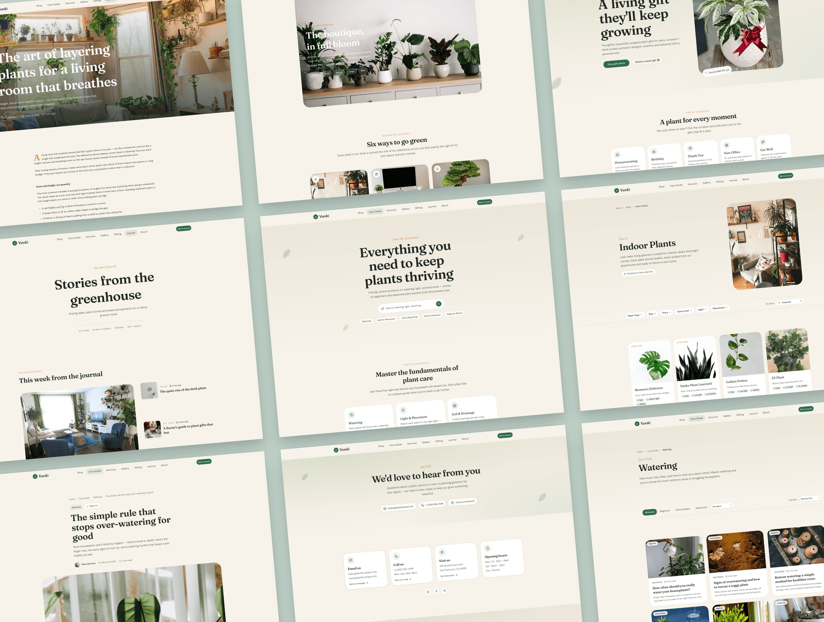Click the Pests & Diseases topic pill
Image resolution: width=824 pixels, height=622 pixels.
432,316
